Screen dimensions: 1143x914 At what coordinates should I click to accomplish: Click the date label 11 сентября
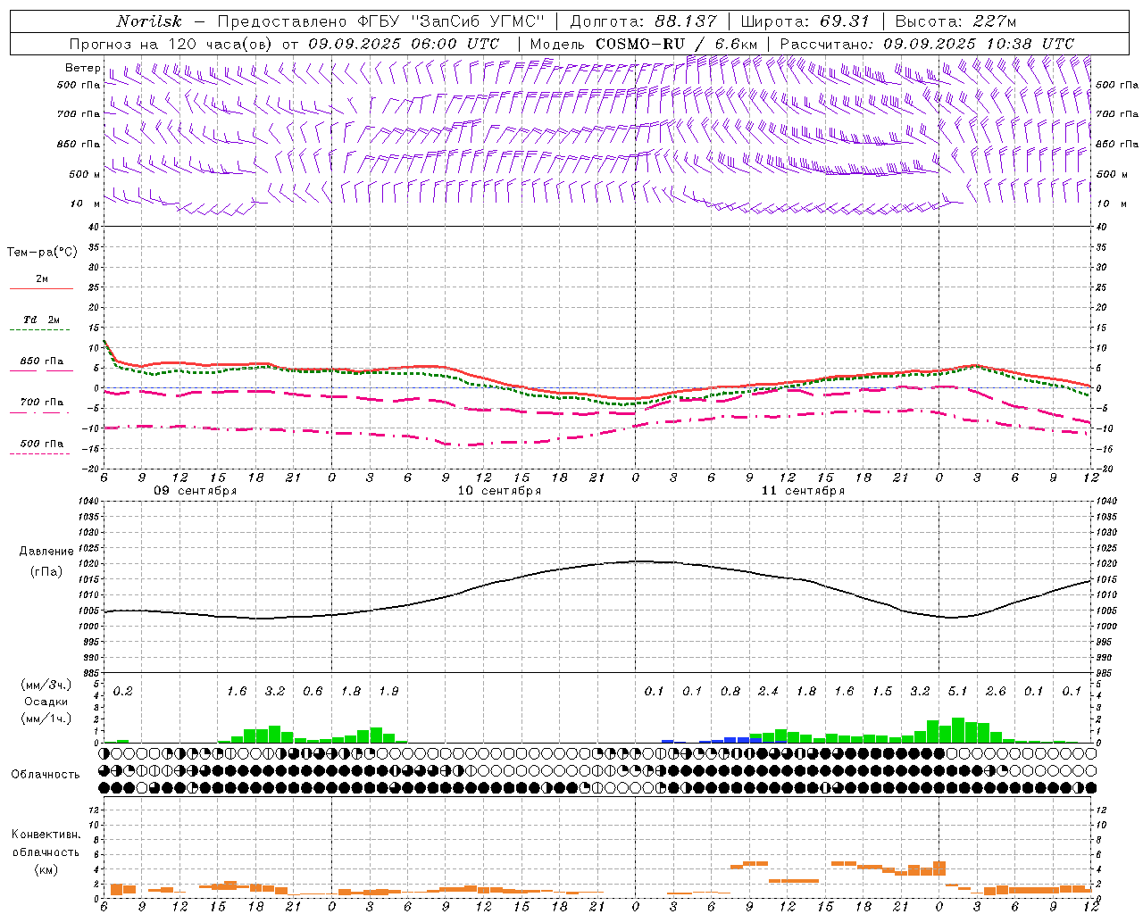803,491
